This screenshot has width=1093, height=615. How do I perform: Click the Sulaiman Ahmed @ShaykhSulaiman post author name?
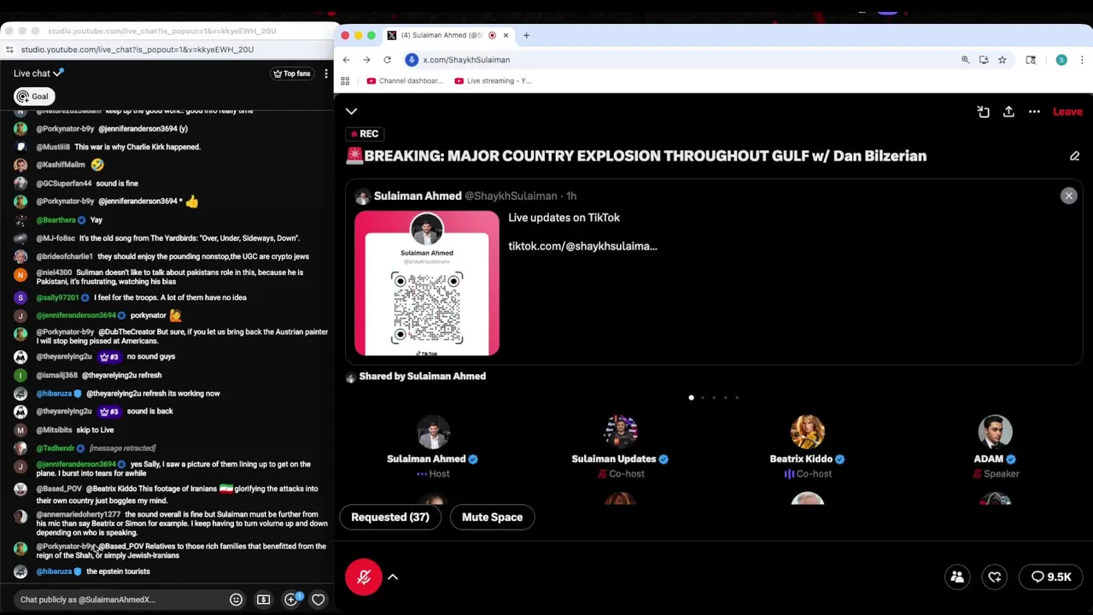[417, 196]
